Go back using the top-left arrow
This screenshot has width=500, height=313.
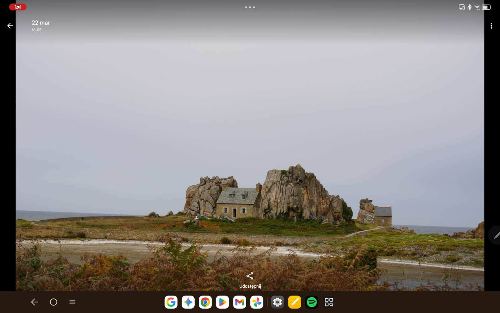click(x=10, y=26)
